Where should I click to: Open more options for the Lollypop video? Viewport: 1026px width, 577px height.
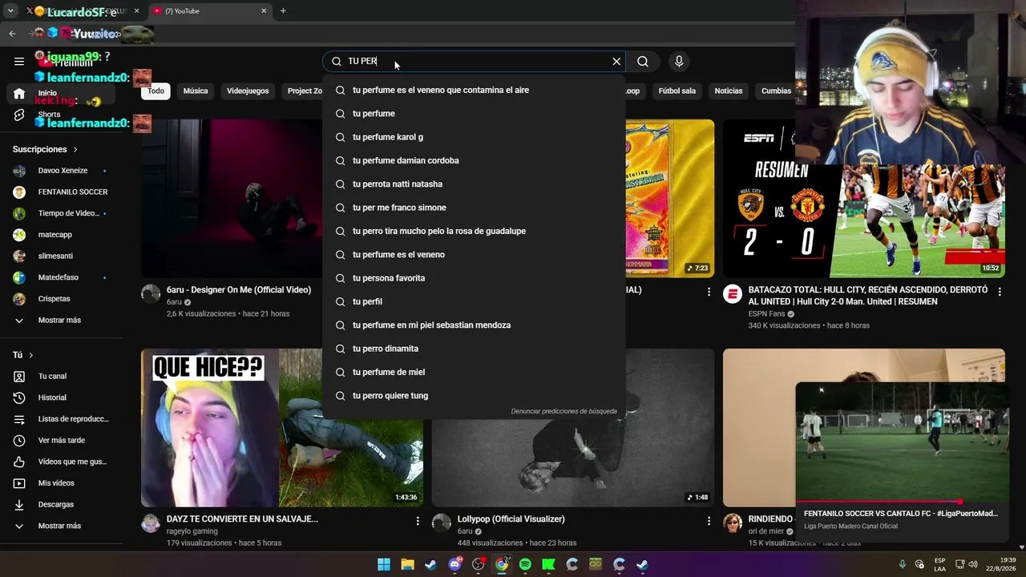click(x=709, y=521)
